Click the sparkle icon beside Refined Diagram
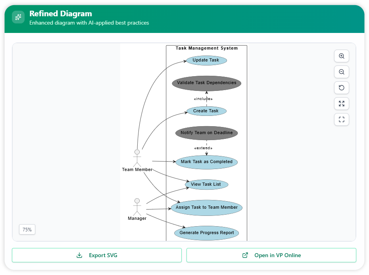Screen dimensions: 369x275 (18, 17)
